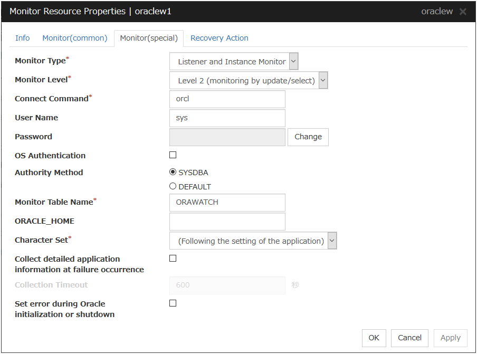Switch to the Info tab
Screen dimensions: 477x354
[x=23, y=38]
